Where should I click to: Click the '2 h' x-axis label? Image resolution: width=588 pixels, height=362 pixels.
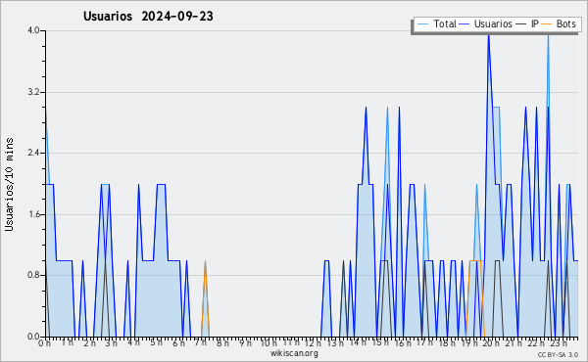click(89, 342)
